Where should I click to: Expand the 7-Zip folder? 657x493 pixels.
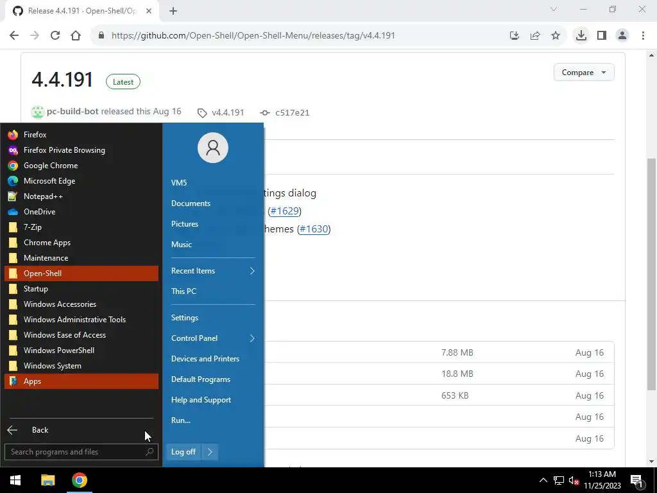pyautogui.click(x=81, y=227)
